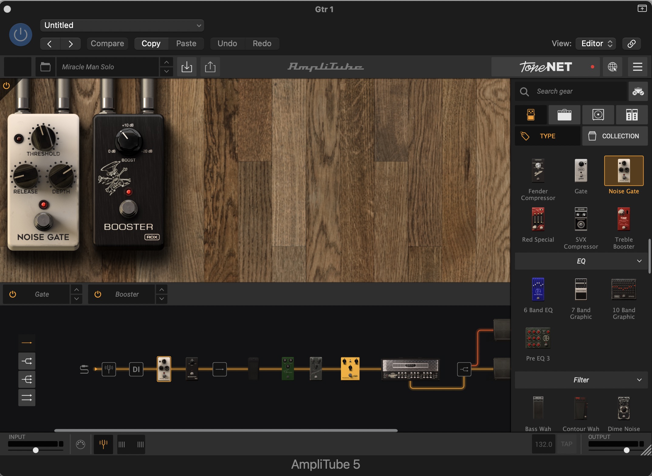Click the Search gear field
Viewport: 652px width, 476px height.
click(571, 91)
